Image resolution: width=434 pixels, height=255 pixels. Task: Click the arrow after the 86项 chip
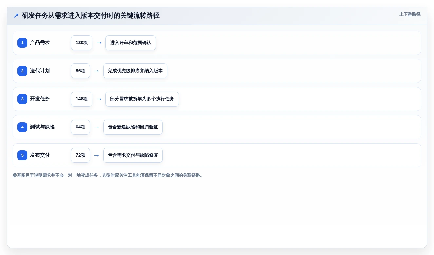(96, 71)
